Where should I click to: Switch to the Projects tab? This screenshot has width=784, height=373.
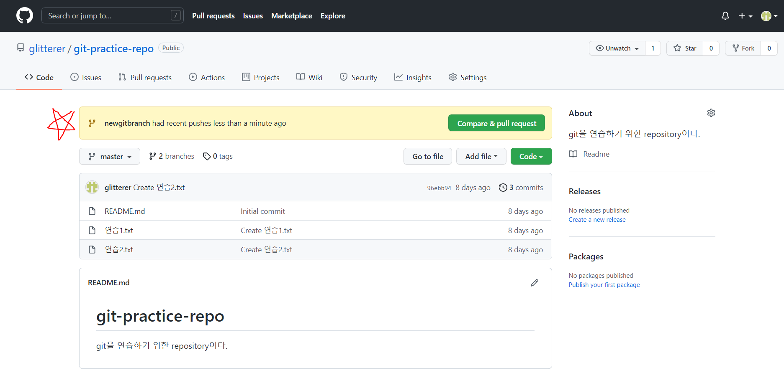(260, 77)
